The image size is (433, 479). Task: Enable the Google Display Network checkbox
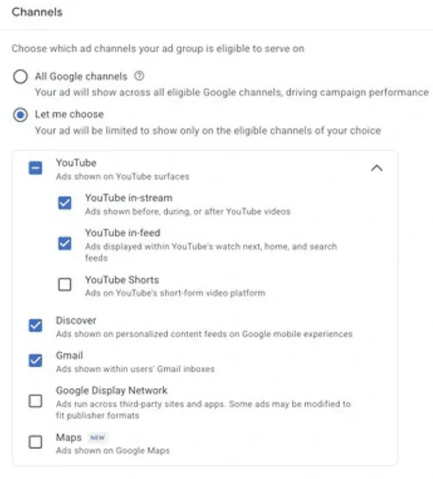35,401
